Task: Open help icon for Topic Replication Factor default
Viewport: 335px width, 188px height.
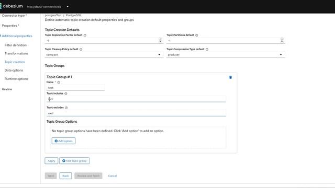Action: 85,35
